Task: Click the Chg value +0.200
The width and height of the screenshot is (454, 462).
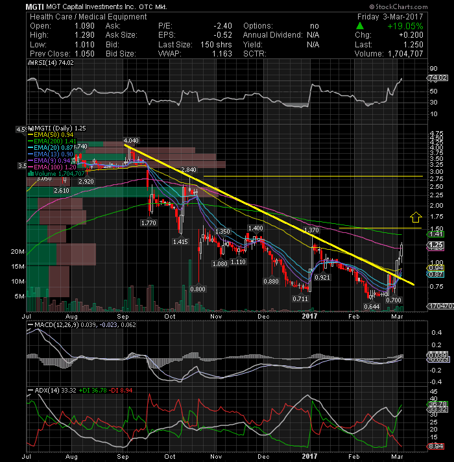Action: pyautogui.click(x=411, y=35)
